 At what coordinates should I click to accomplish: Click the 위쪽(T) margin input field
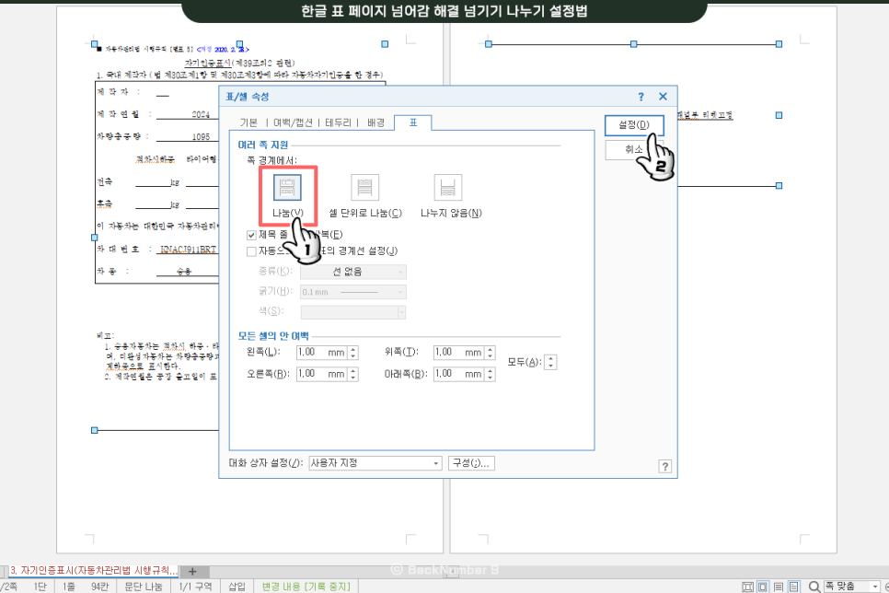pos(458,353)
